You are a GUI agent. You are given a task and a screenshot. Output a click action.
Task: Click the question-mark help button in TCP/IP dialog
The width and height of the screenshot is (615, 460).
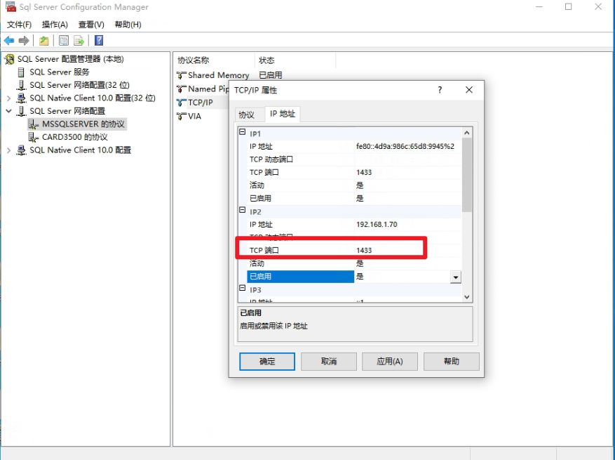point(440,90)
